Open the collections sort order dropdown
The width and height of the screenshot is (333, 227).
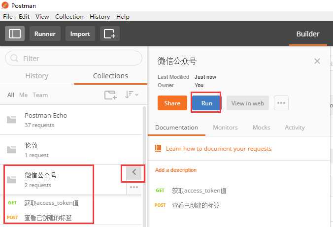click(x=132, y=95)
